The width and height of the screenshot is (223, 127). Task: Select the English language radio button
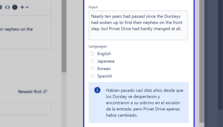click(92, 53)
